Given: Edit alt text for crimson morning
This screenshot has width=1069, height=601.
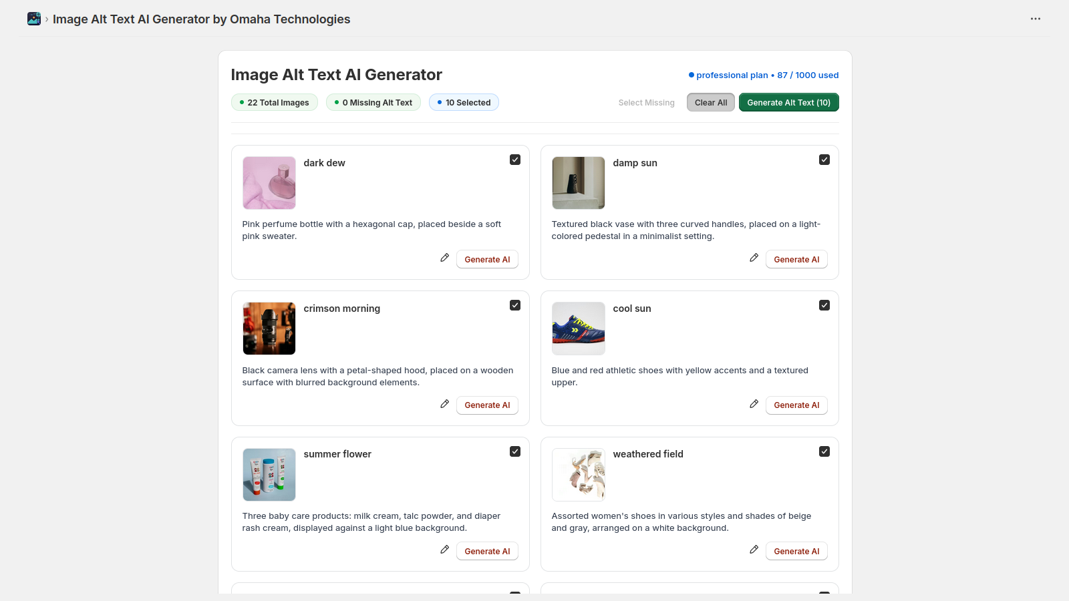Looking at the screenshot, I should point(444,404).
